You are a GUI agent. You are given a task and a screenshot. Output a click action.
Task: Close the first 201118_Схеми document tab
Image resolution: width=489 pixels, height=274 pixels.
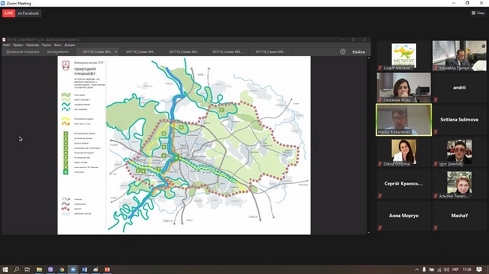coord(116,52)
